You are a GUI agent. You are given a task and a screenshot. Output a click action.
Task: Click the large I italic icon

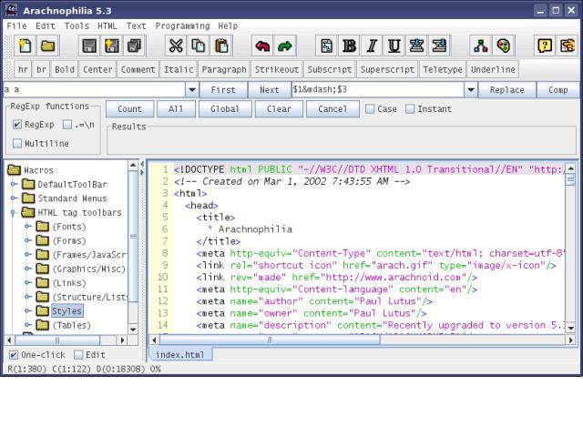[372, 46]
